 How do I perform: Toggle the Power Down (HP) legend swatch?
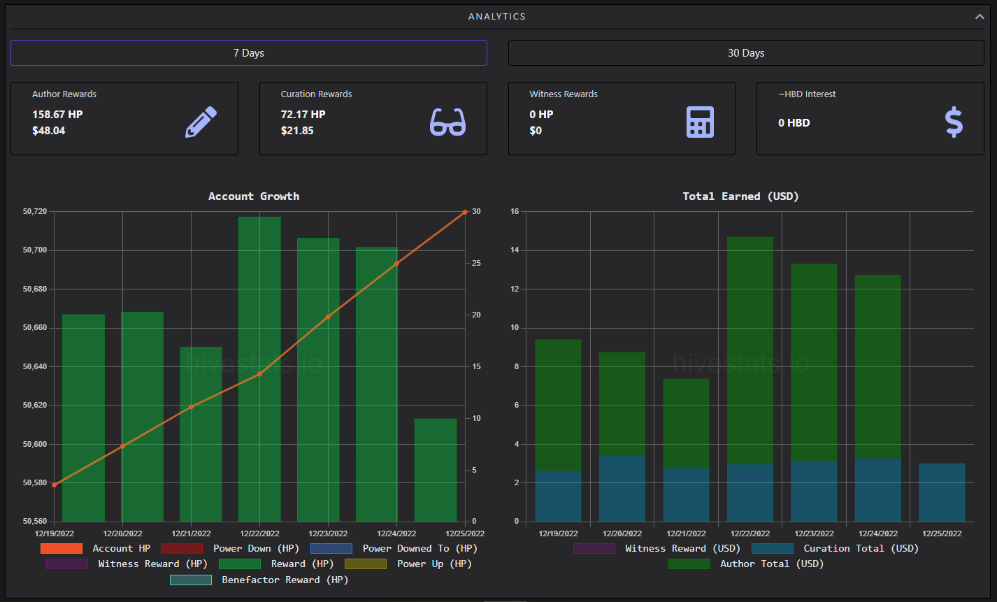(181, 548)
